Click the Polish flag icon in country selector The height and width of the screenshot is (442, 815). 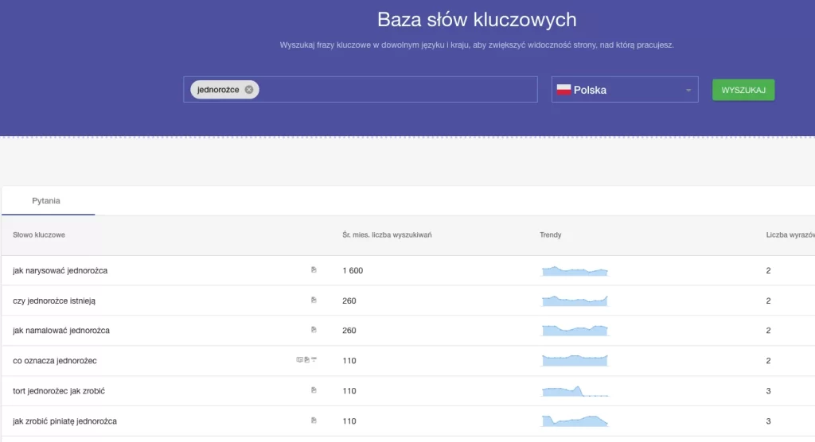pyautogui.click(x=563, y=90)
